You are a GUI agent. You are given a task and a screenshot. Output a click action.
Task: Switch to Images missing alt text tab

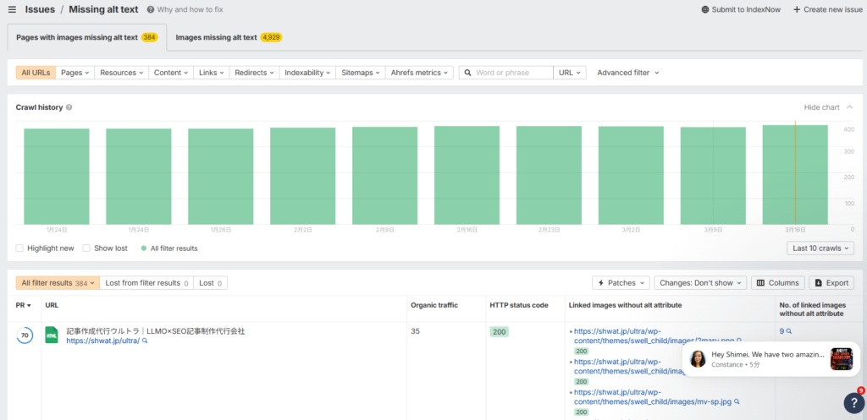227,37
